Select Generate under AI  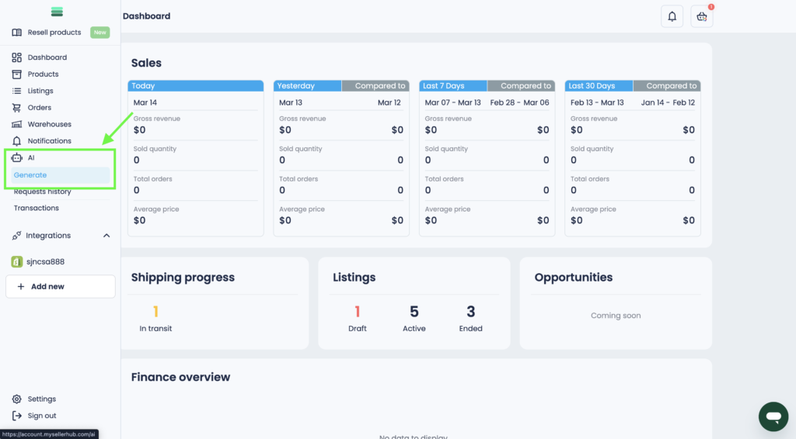30,175
